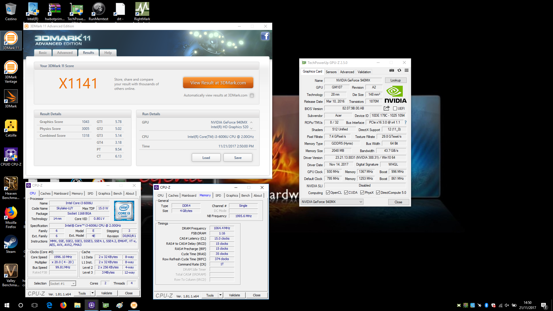The width and height of the screenshot is (553, 311).
Task: Switch to the Basic tab in 3DMark 11
Action: point(43,53)
